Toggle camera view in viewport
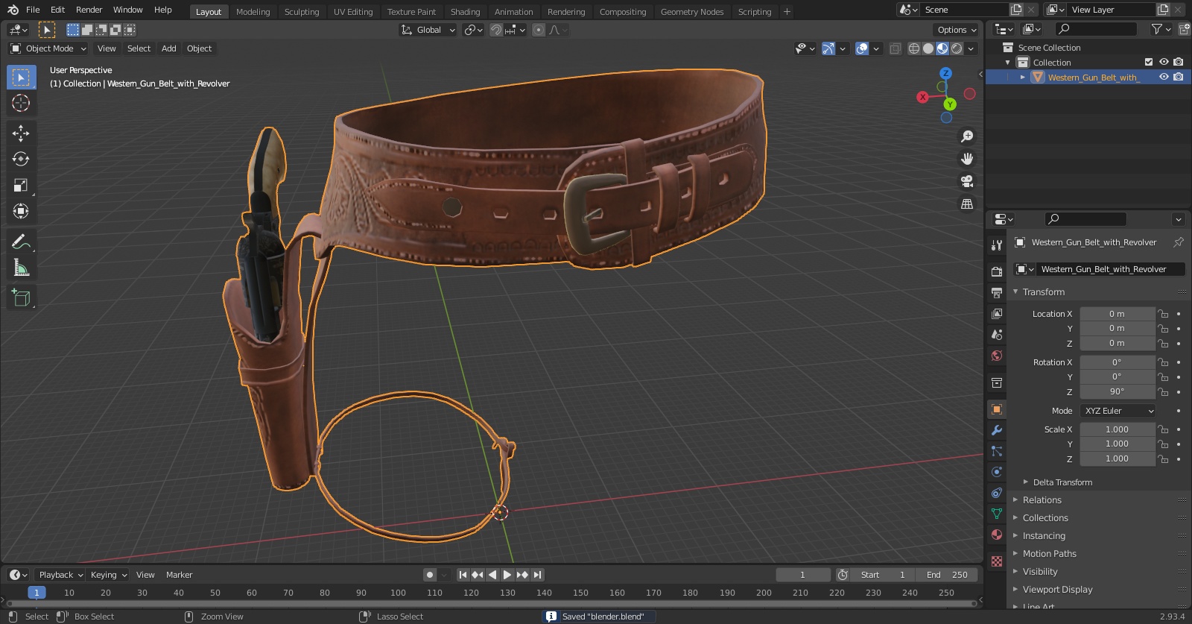 tap(967, 181)
